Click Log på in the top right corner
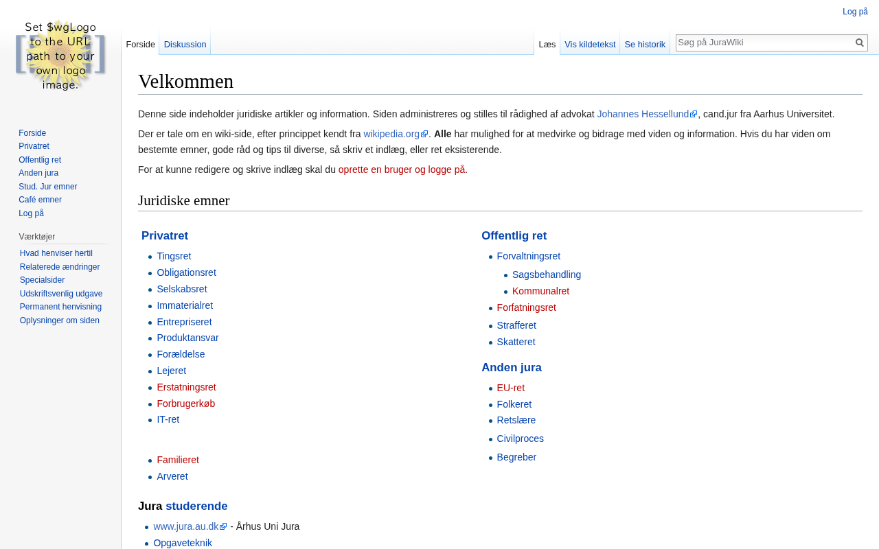The width and height of the screenshot is (879, 549). pyautogui.click(x=855, y=12)
